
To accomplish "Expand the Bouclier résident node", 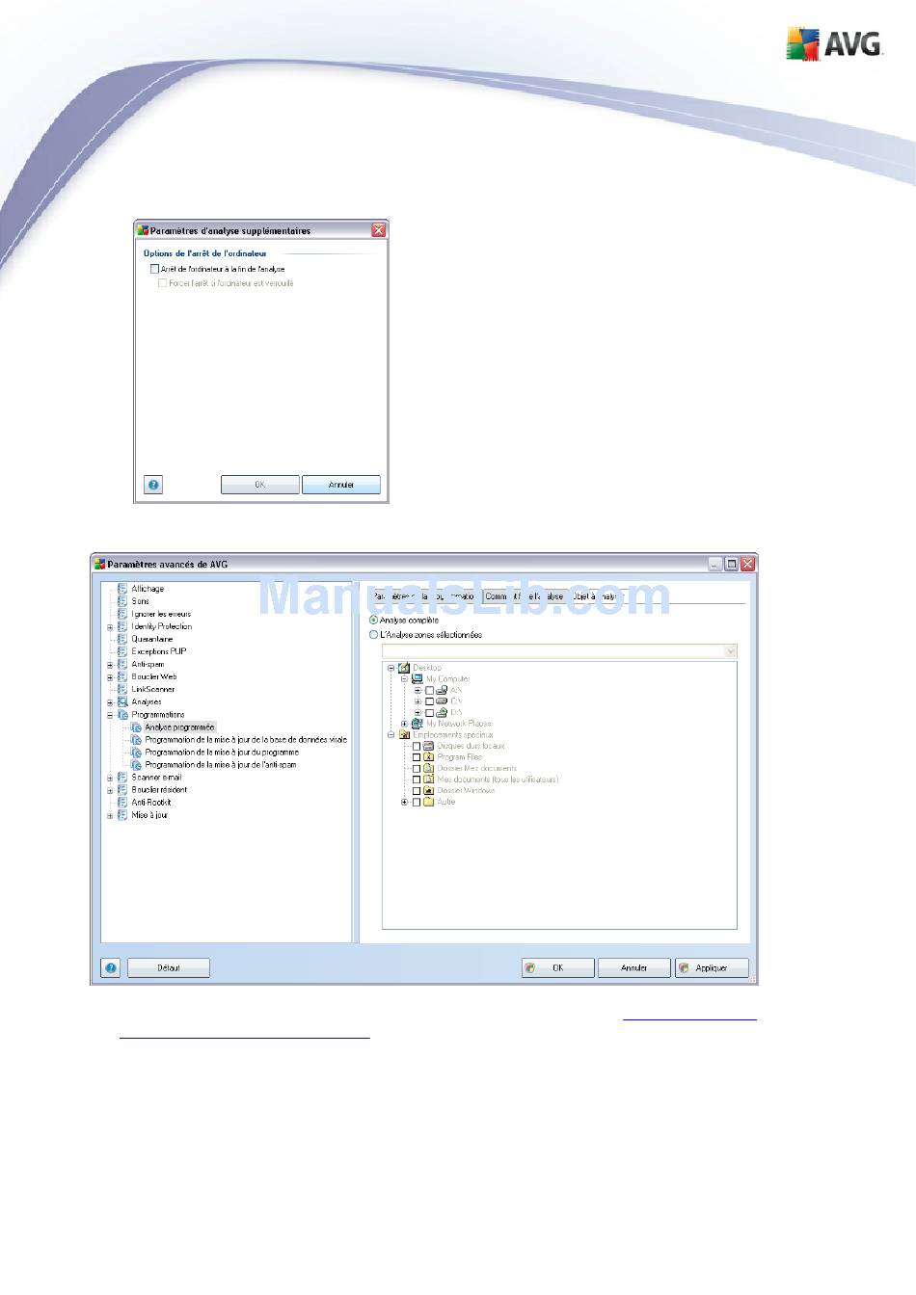I will [x=110, y=790].
